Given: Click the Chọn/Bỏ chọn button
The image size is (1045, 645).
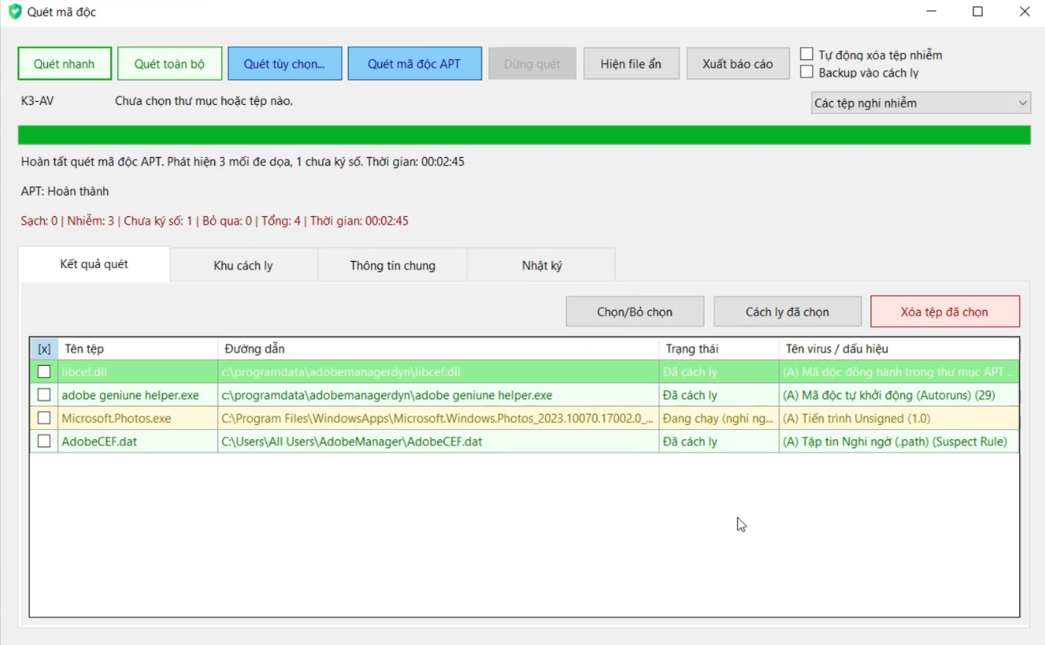Looking at the screenshot, I should 634,311.
